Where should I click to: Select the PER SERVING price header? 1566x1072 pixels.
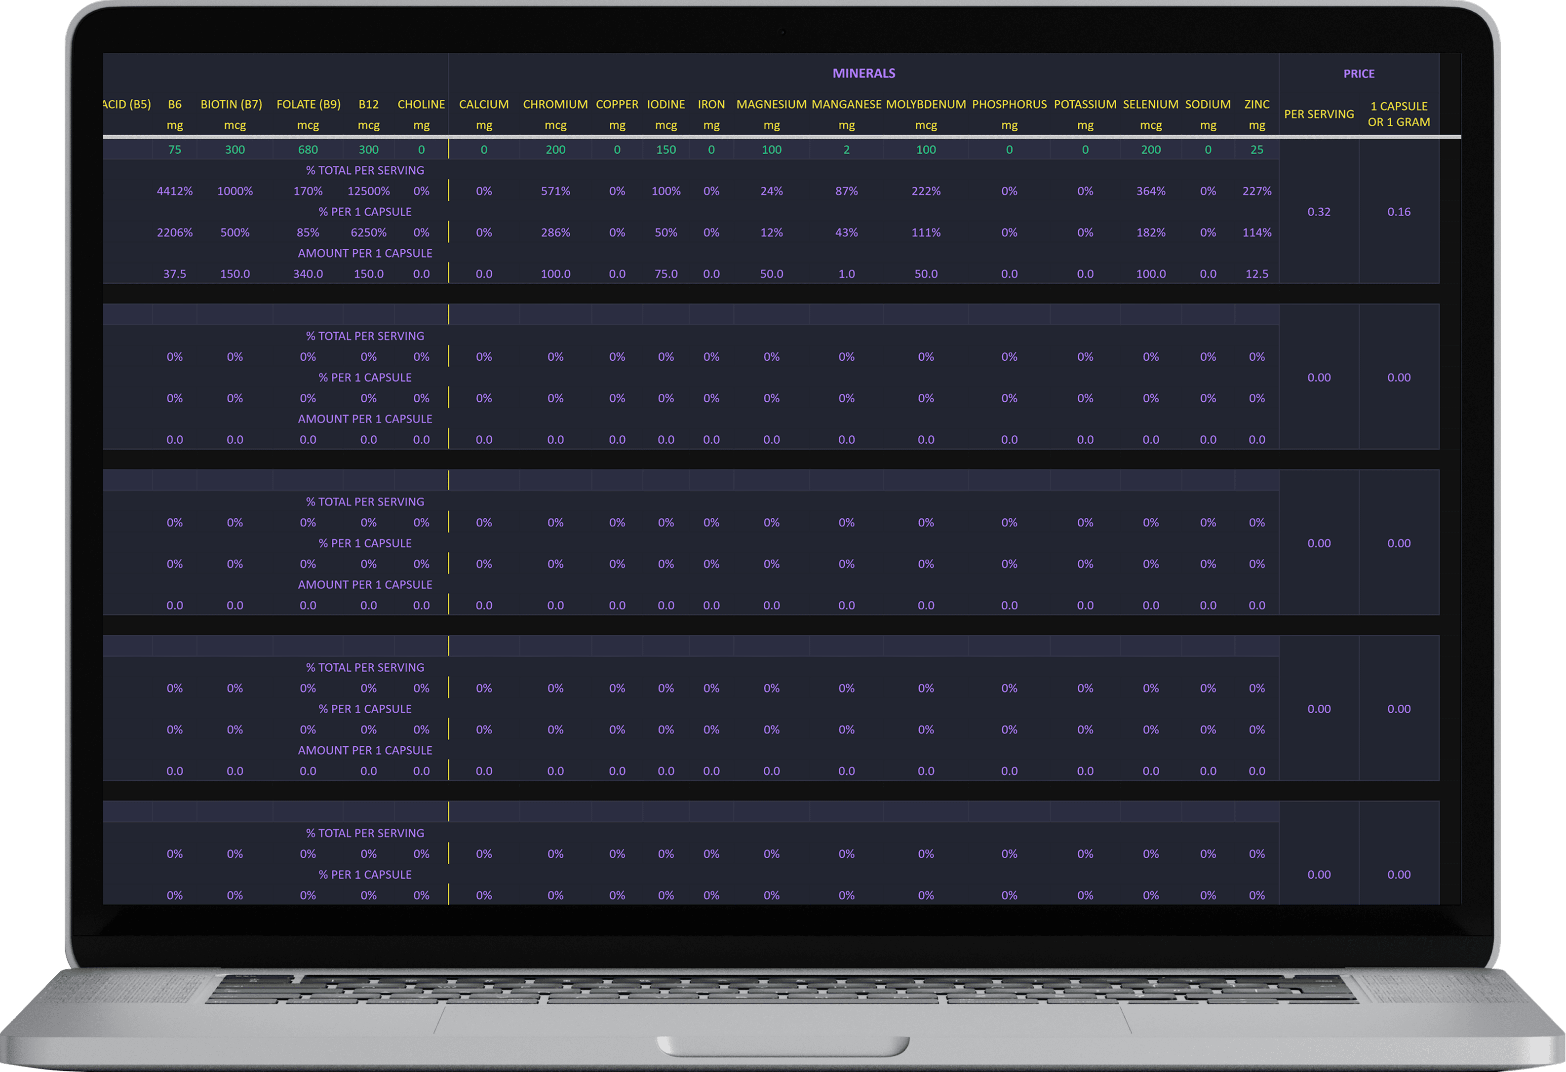point(1319,114)
